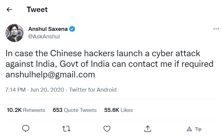Like the tweet with the heart icon
This screenshot has width=223, height=137.
click(107, 129)
